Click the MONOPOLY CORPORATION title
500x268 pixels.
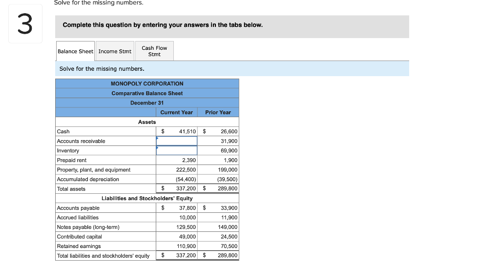point(147,83)
